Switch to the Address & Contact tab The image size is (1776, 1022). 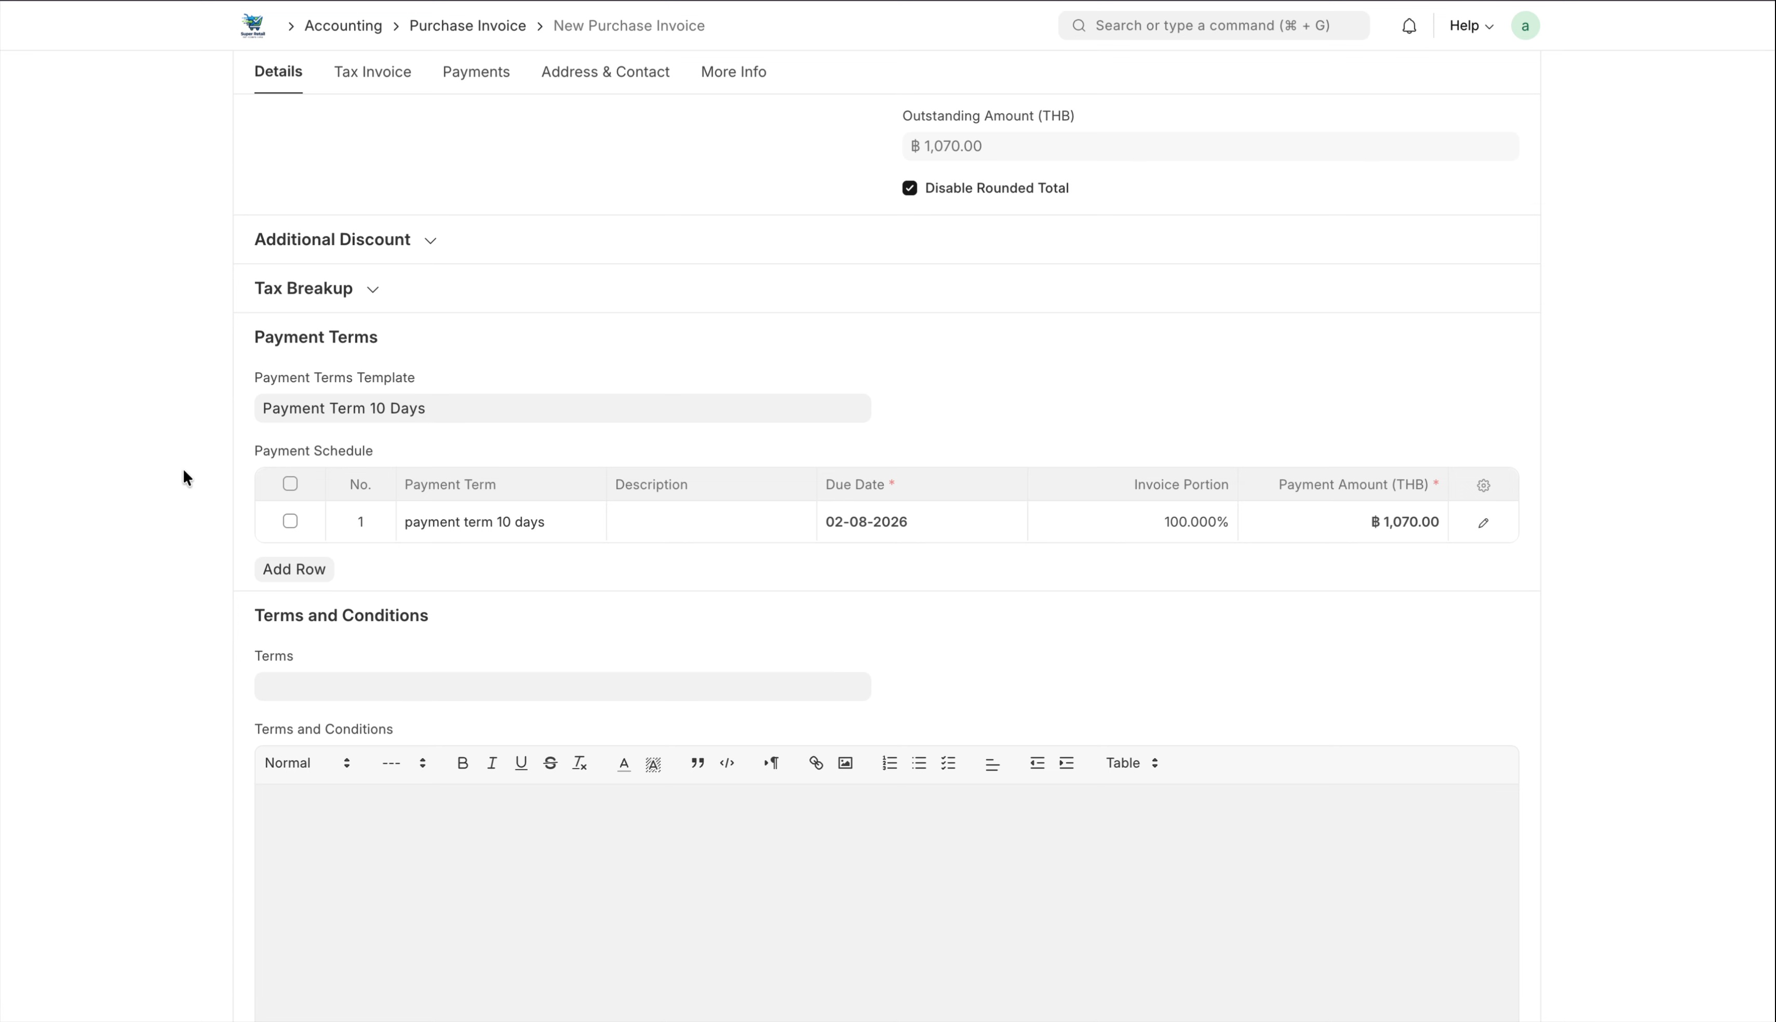coord(605,72)
